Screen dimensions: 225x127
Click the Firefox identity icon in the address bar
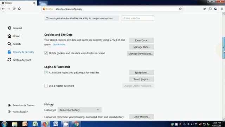tap(48, 9)
